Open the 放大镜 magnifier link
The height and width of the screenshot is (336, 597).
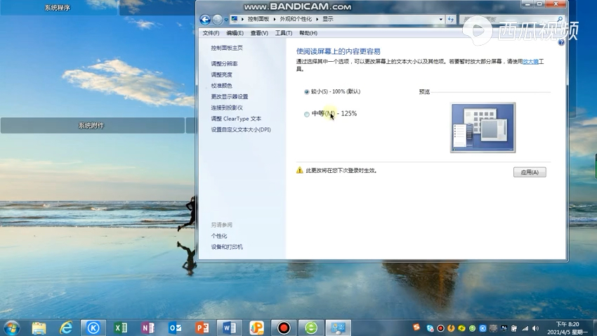coord(530,61)
